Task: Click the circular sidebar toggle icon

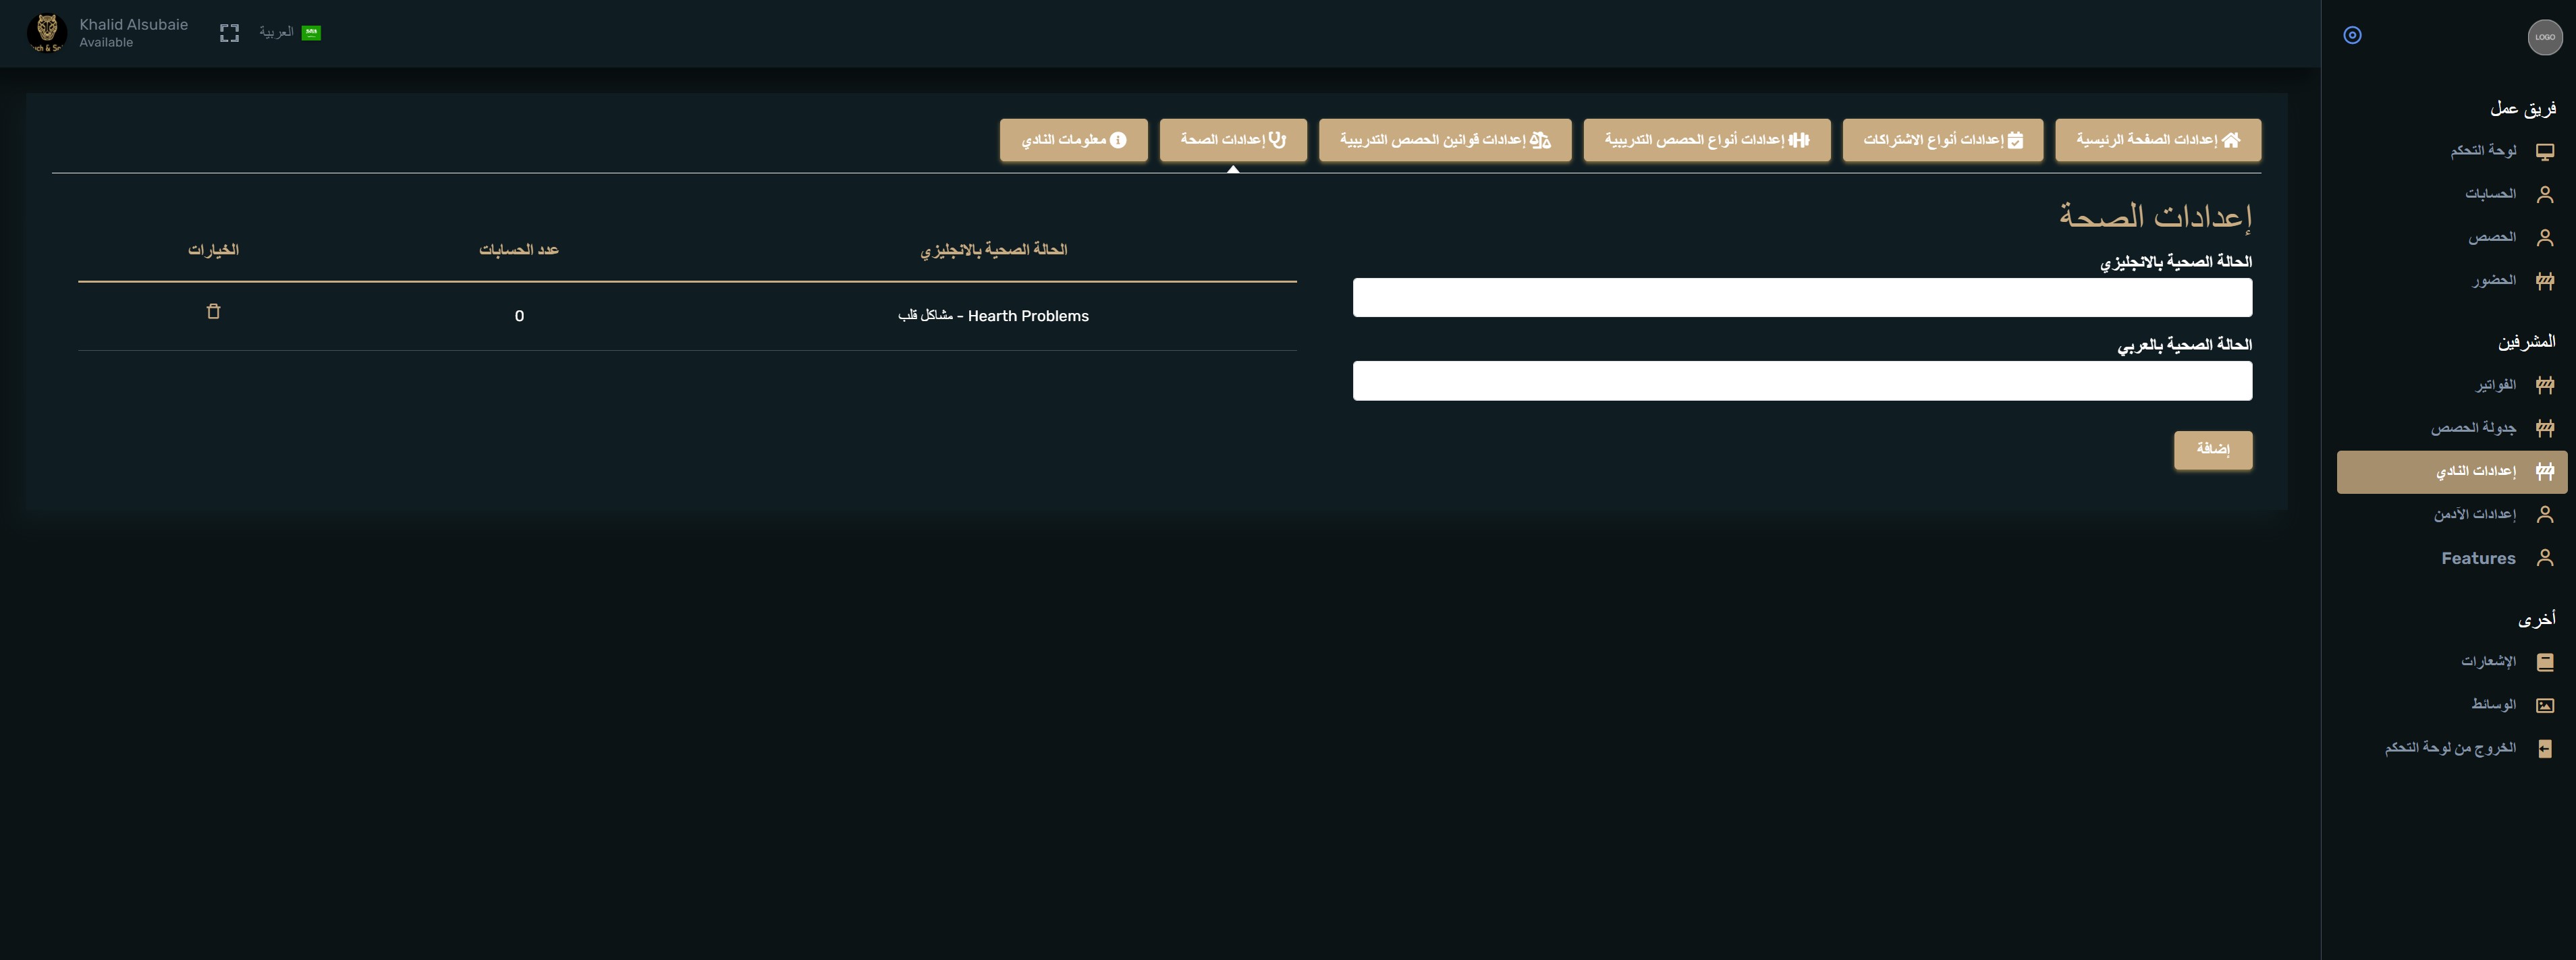Action: (2352, 36)
